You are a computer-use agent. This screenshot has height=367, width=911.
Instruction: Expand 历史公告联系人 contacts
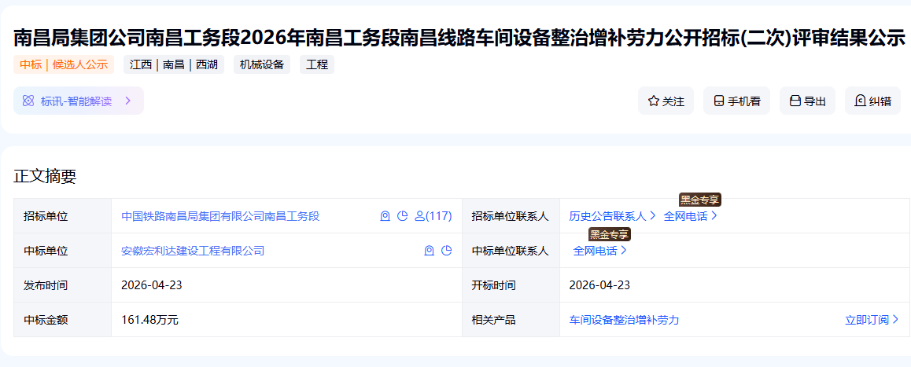tap(612, 216)
